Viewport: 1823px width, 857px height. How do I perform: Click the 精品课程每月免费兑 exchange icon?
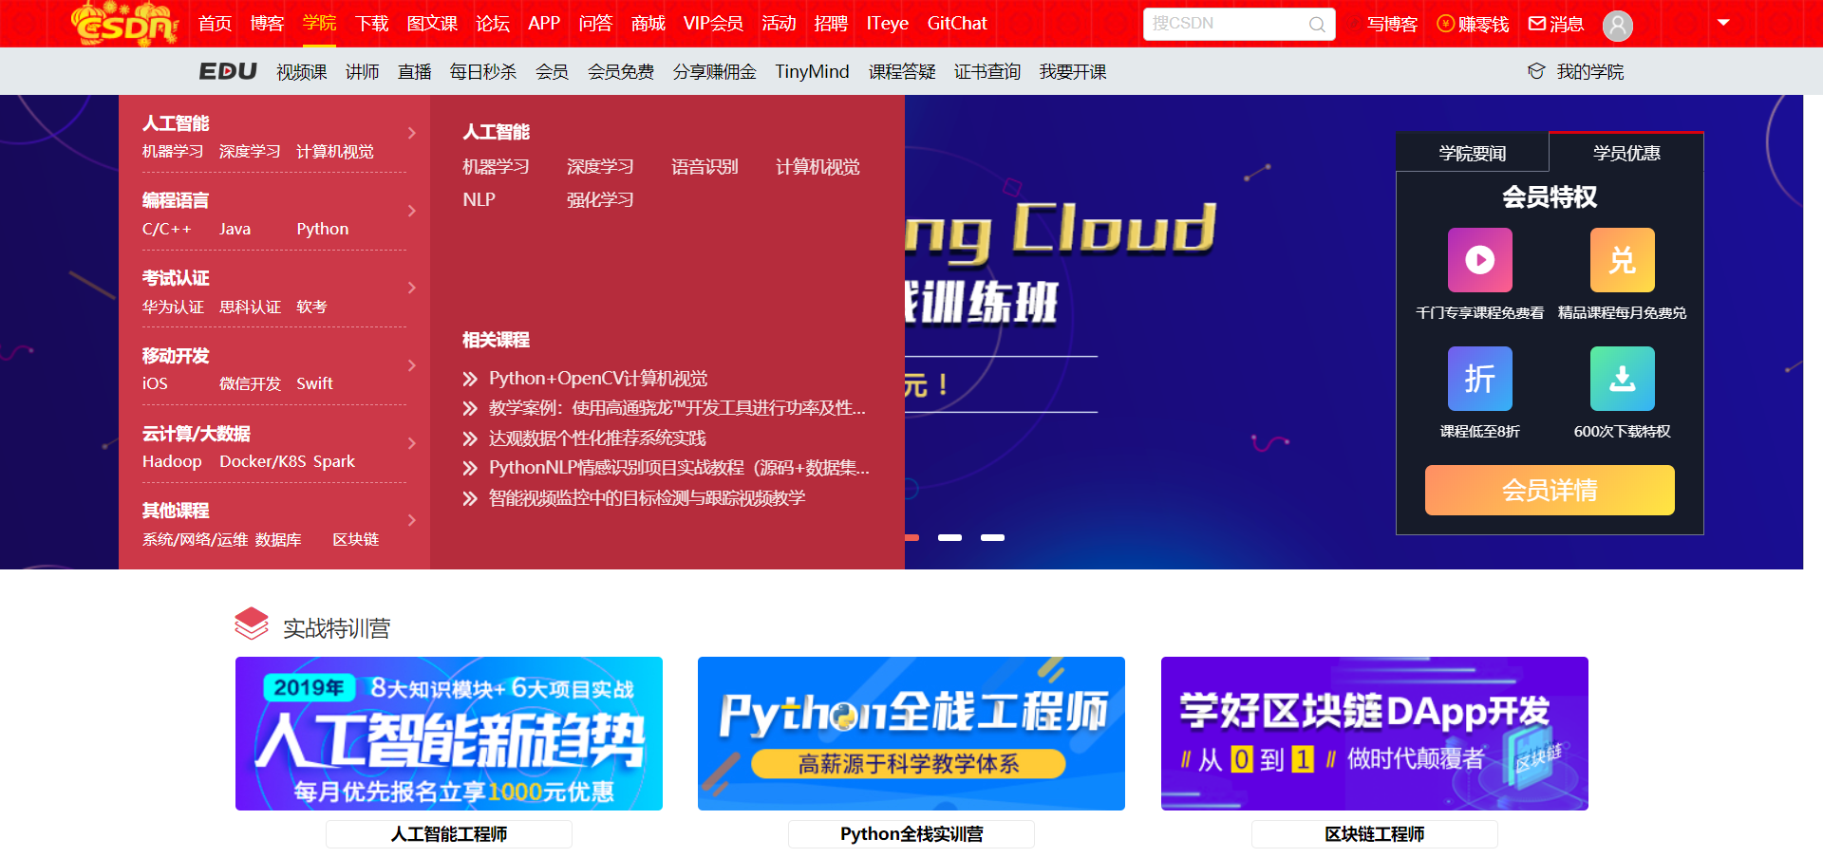point(1622,259)
